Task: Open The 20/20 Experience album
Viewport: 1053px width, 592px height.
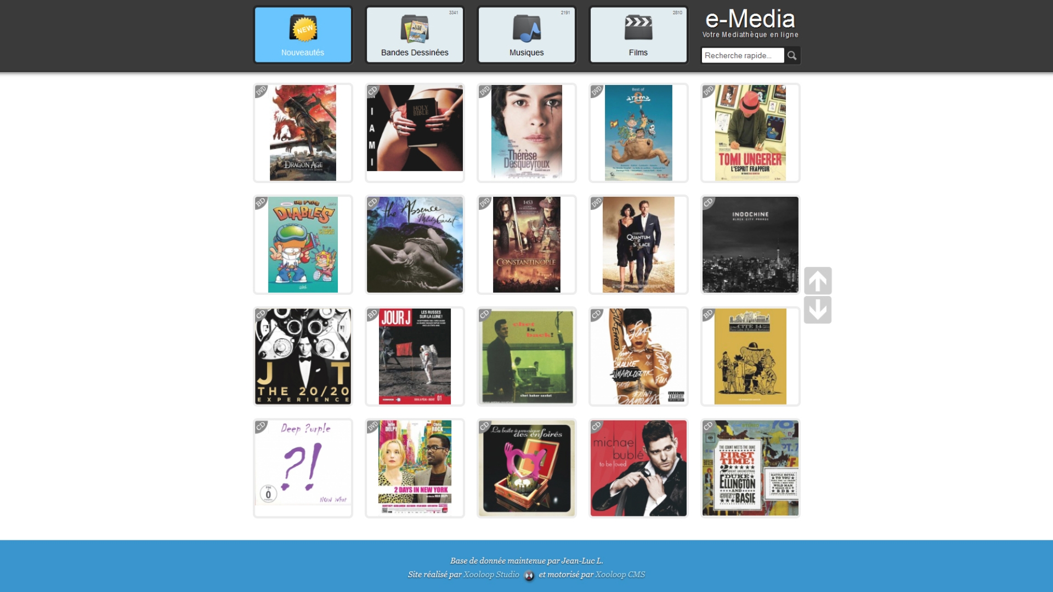Action: 303,356
